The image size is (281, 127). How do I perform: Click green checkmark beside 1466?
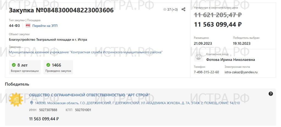48,65
